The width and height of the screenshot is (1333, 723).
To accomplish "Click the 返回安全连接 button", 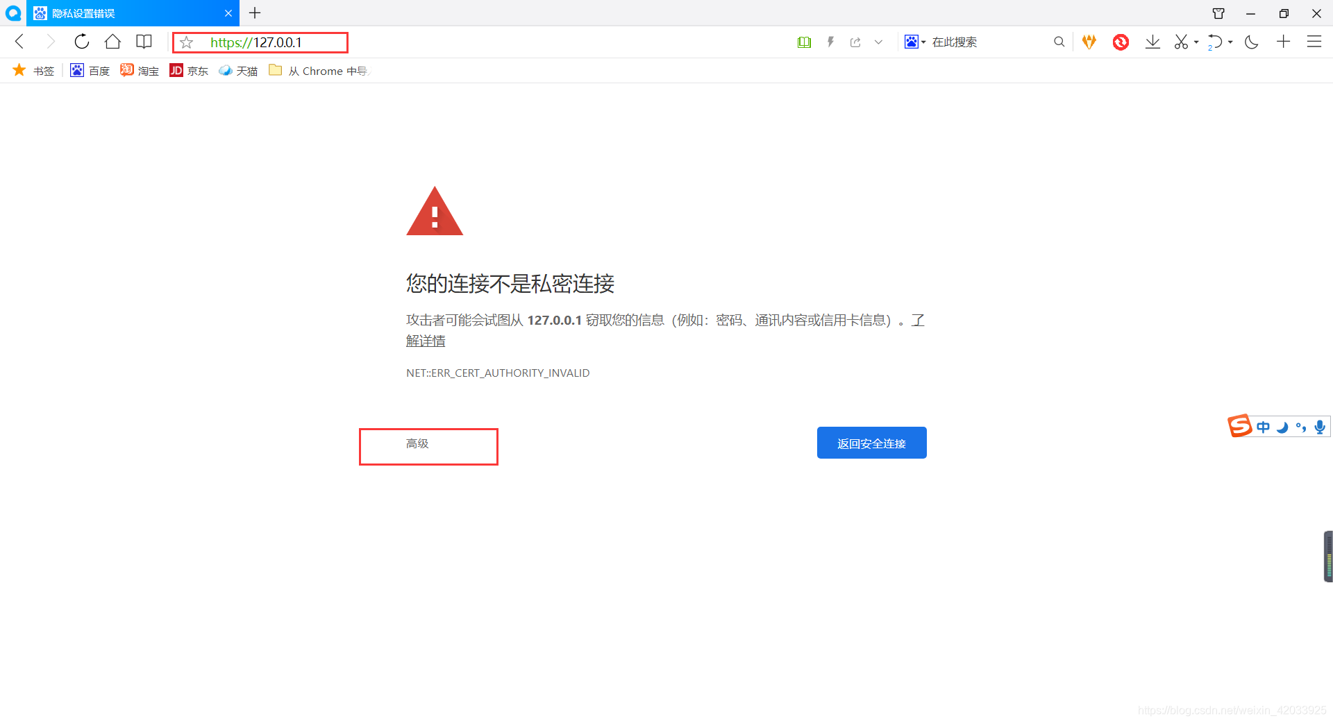I will [871, 443].
